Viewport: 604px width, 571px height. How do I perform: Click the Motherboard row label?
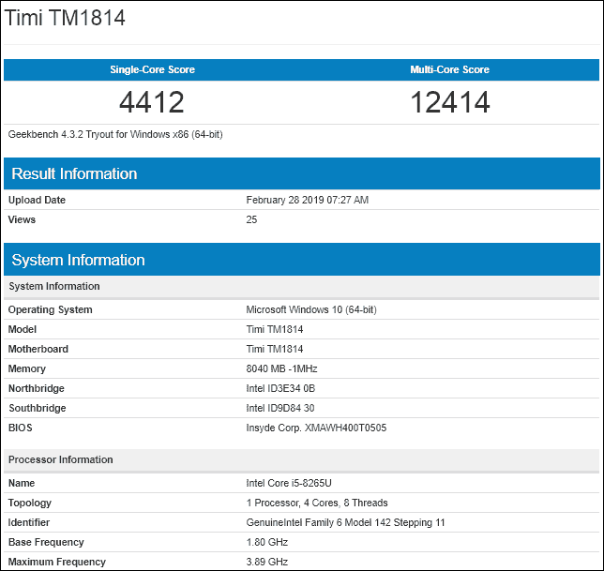(38, 349)
